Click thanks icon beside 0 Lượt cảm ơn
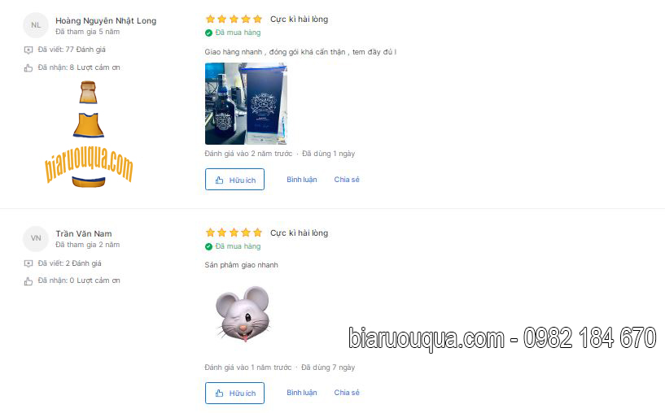Screen dimensions: 665x413 28,281
